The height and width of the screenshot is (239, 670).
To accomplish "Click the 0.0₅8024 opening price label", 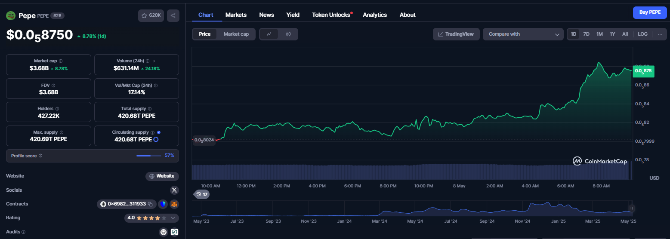I will [x=204, y=140].
